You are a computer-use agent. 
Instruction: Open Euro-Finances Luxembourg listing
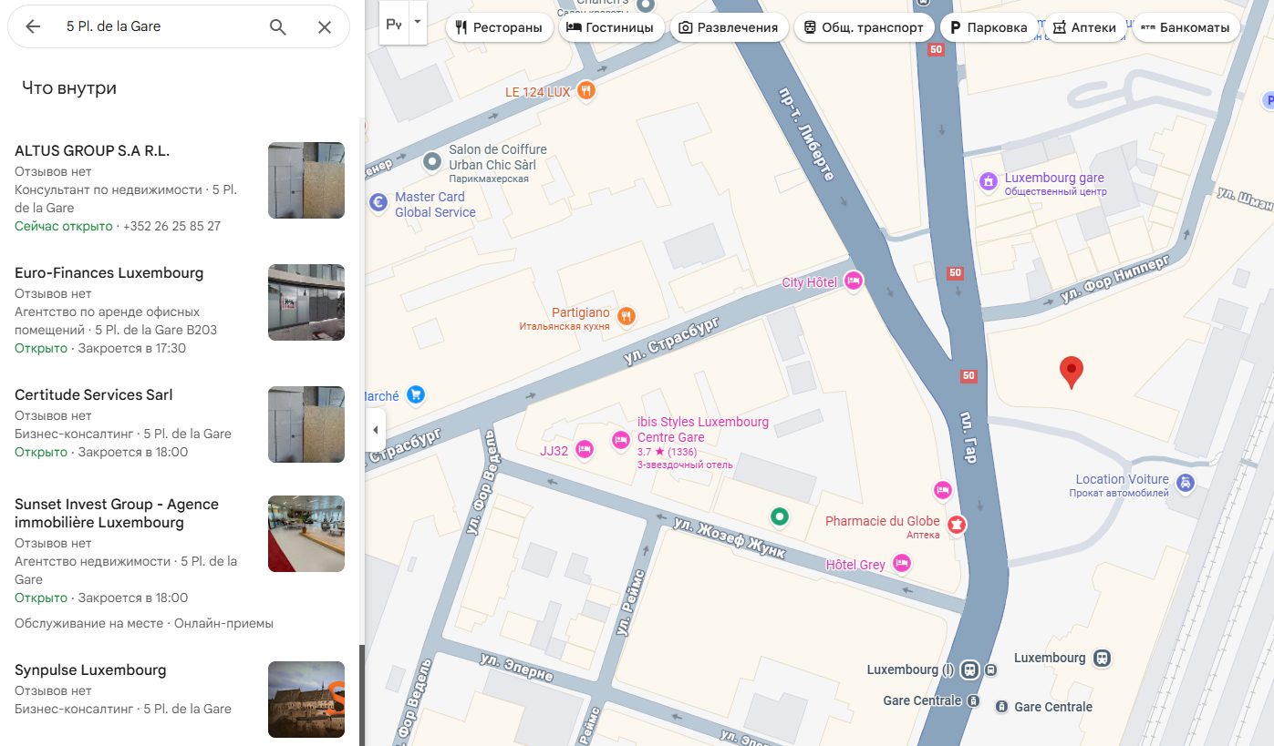pos(180,311)
